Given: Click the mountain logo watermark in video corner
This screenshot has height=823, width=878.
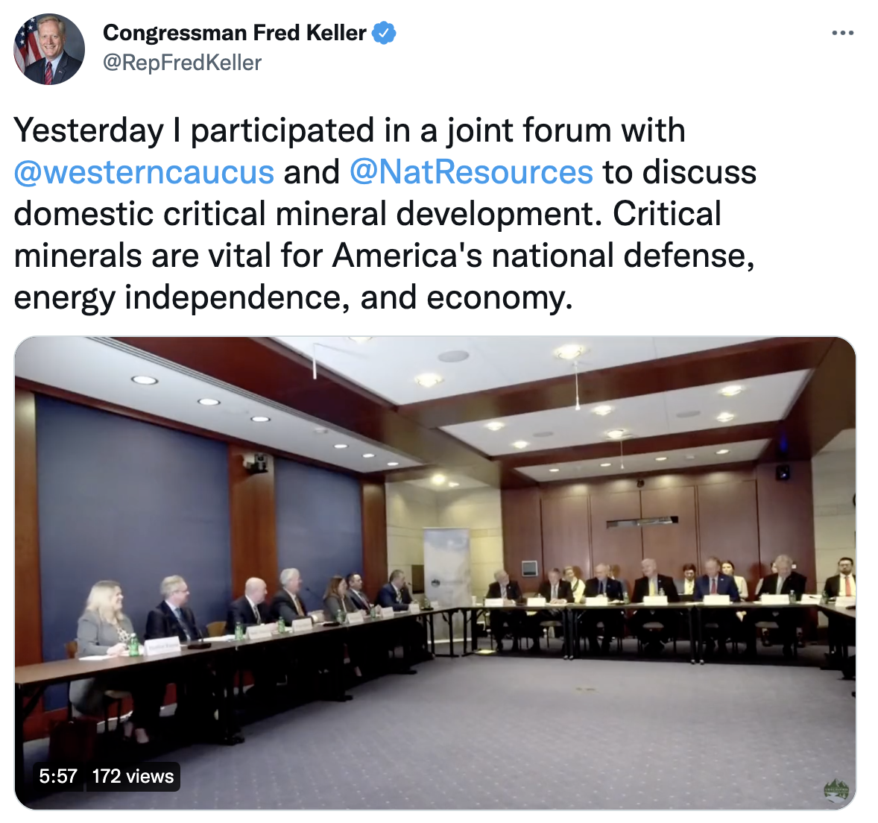Looking at the screenshot, I should [x=836, y=789].
